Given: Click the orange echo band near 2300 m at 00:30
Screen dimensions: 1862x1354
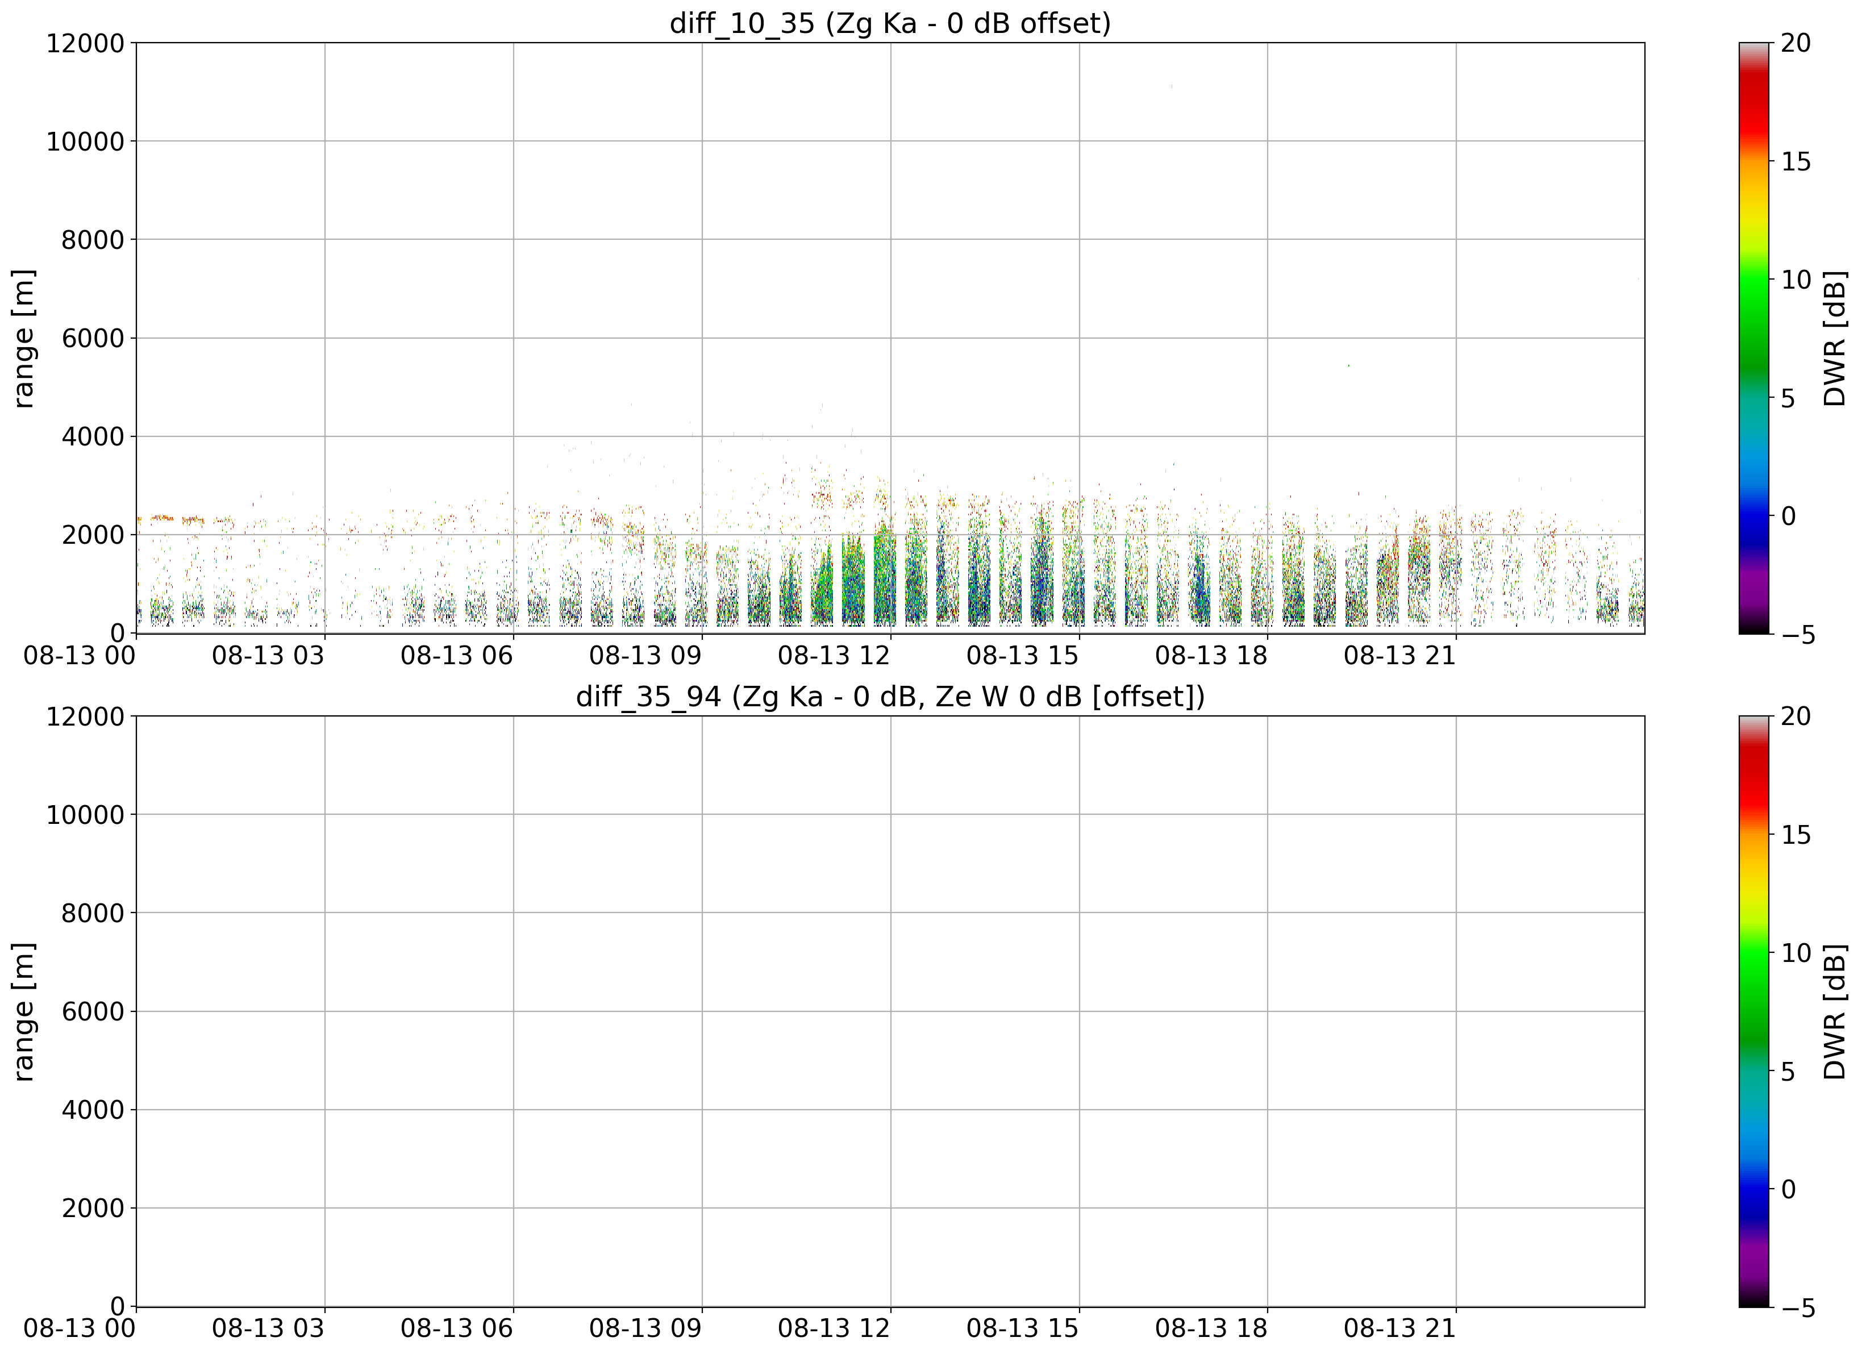Looking at the screenshot, I should pyautogui.click(x=162, y=518).
